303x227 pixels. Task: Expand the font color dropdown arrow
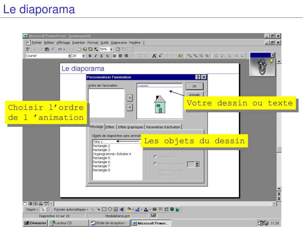pyautogui.click(x=150, y=209)
